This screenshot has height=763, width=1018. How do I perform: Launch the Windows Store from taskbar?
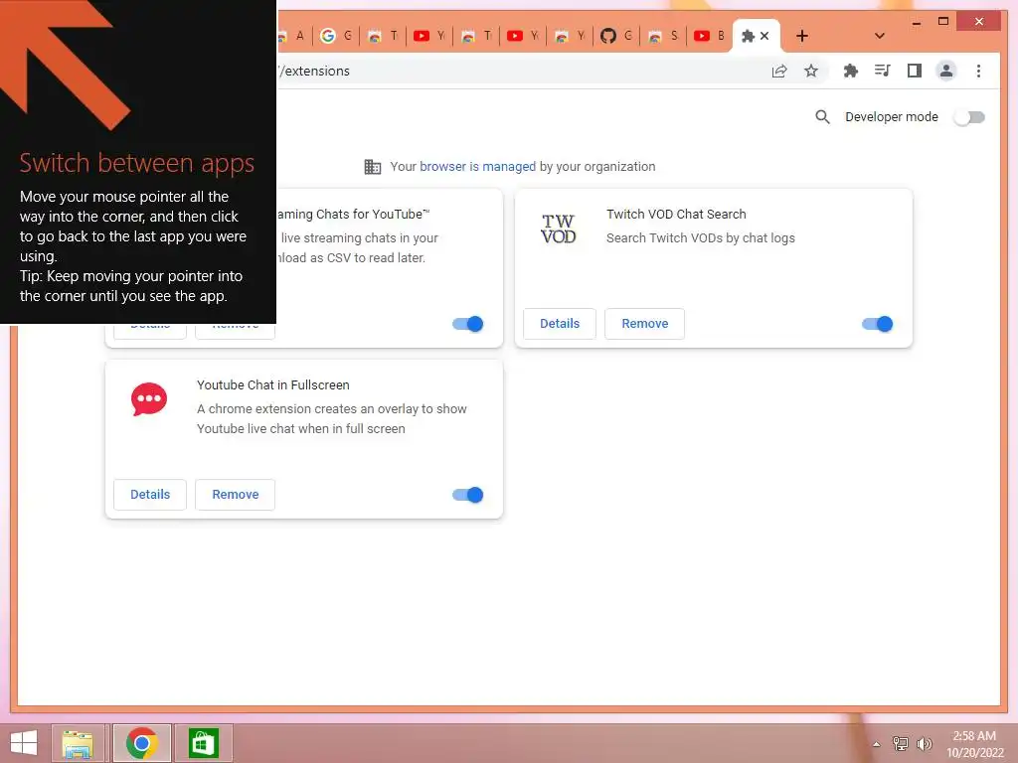pos(203,743)
